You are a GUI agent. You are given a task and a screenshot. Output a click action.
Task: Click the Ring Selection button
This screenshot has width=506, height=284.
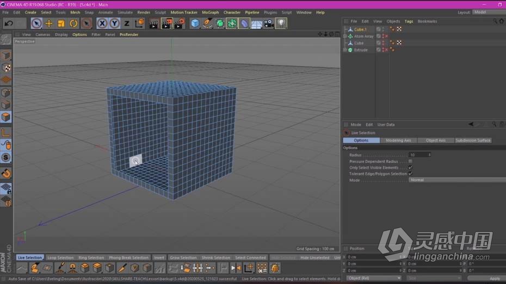pos(91,257)
